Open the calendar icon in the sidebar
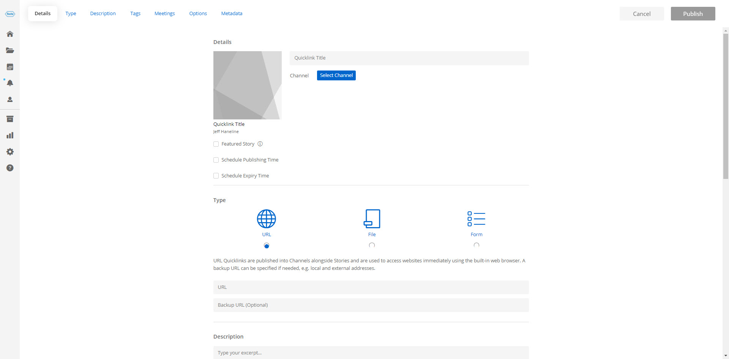 [x=10, y=67]
